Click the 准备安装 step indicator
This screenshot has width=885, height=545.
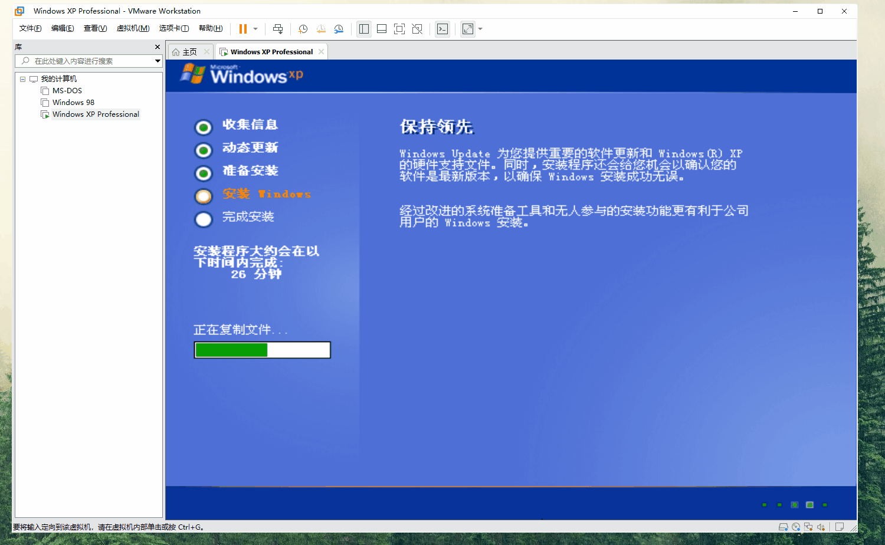click(x=203, y=173)
